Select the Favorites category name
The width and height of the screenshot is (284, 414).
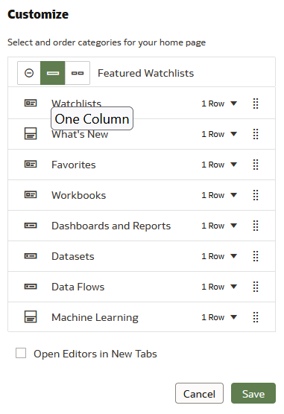click(74, 165)
